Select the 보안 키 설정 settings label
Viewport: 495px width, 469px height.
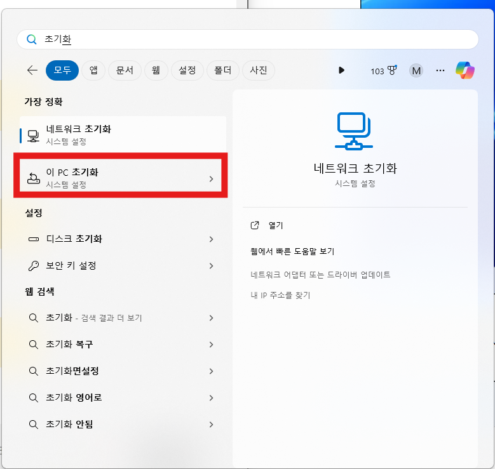tap(71, 265)
